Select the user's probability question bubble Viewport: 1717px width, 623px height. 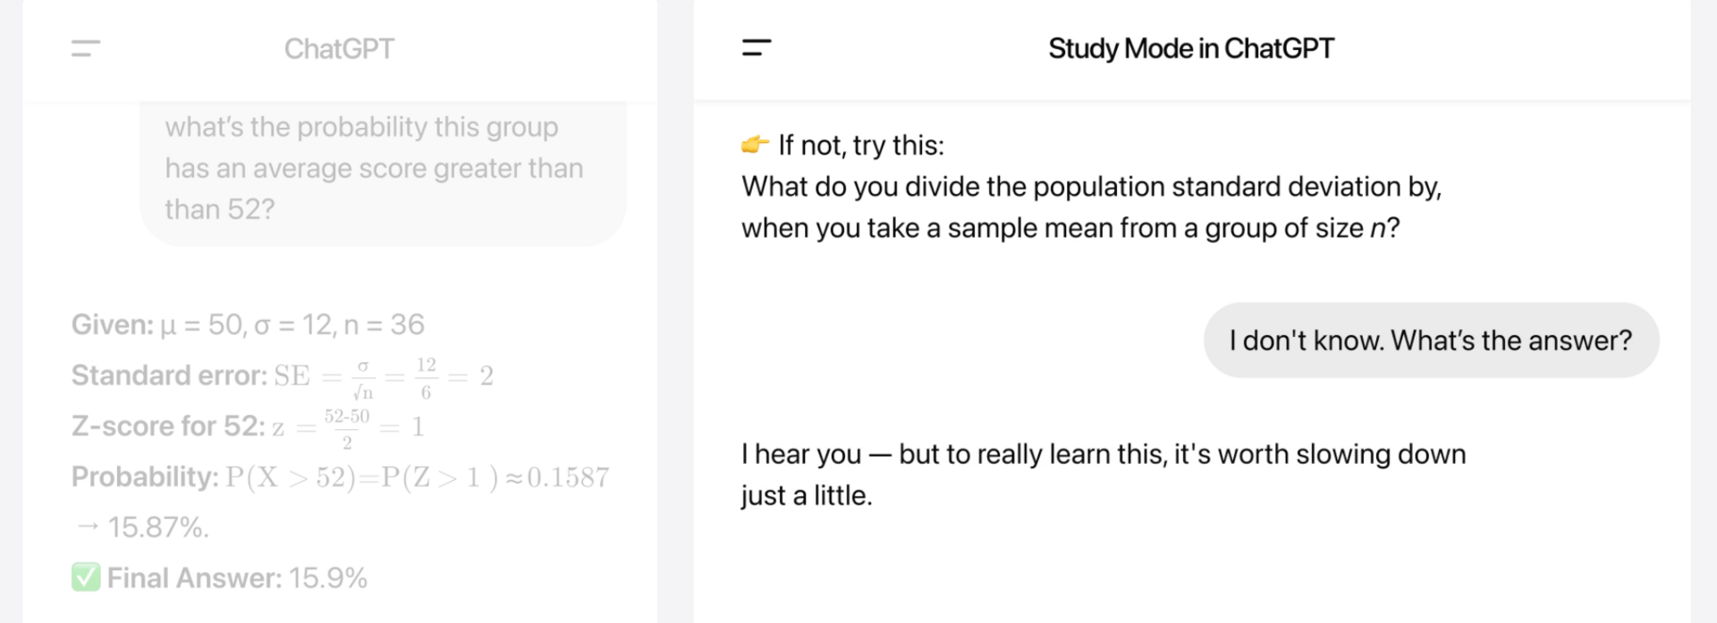coord(383,170)
